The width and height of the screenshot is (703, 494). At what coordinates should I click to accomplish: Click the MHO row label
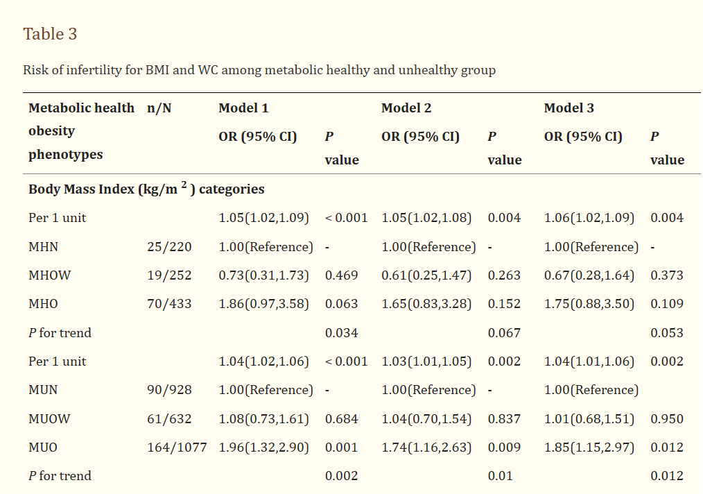[x=43, y=304]
